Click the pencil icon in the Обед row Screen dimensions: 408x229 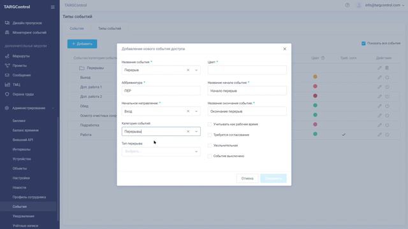pos(380,106)
